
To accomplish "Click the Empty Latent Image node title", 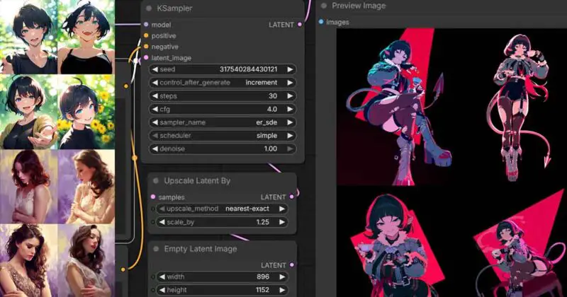I will coord(201,249).
